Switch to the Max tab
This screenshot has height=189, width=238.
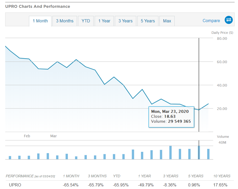[167, 21]
